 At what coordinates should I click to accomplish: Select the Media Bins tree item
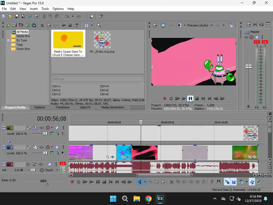(23, 36)
